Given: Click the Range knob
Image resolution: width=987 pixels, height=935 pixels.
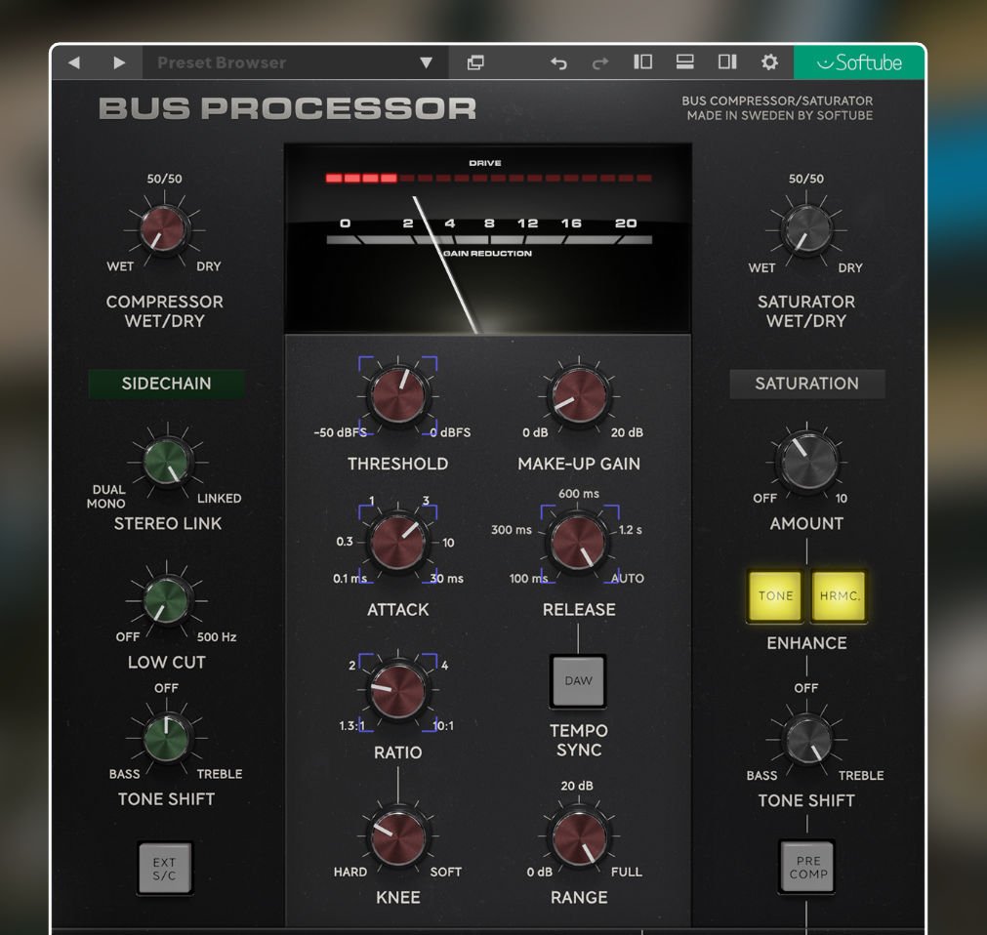Looking at the screenshot, I should [579, 838].
